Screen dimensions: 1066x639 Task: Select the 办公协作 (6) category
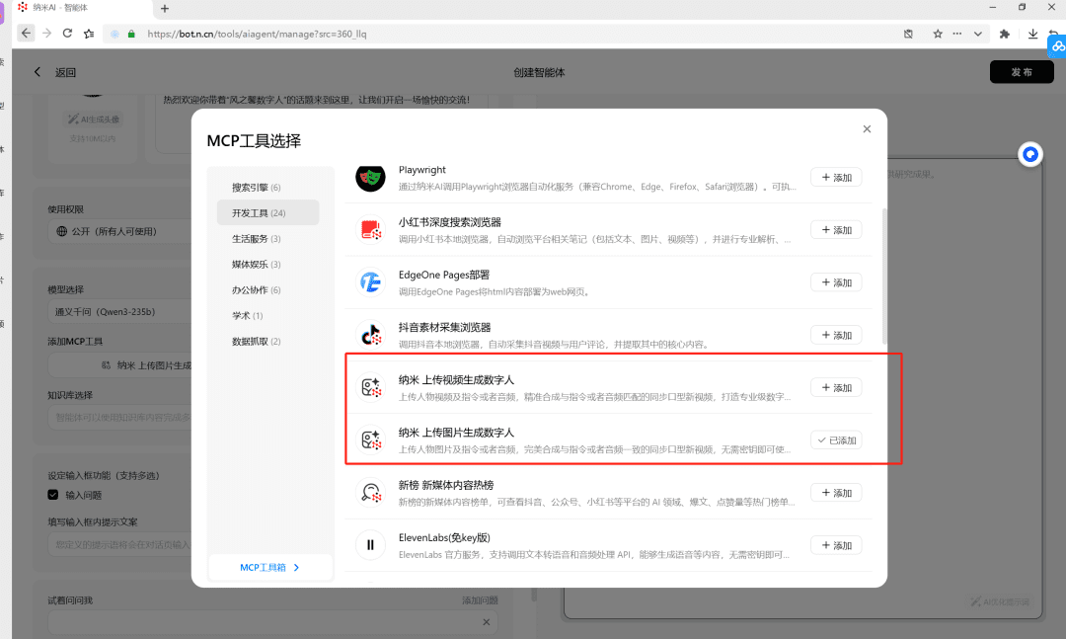(x=267, y=290)
